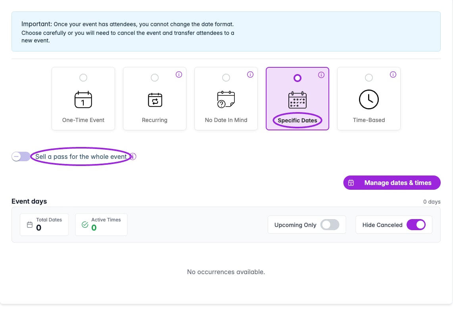Viewport: 453px width, 309px height.
Task: Click the Time-Based label
Action: (x=369, y=120)
